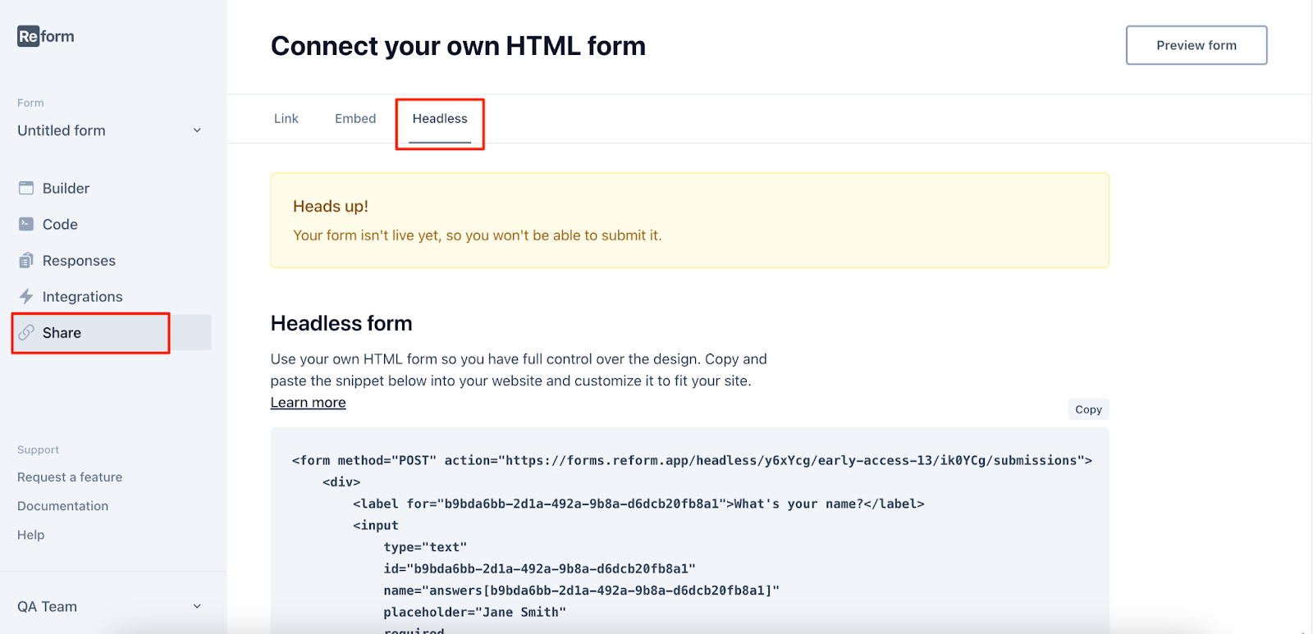Switch to the Embed tab
This screenshot has width=1313, height=634.
coord(355,119)
